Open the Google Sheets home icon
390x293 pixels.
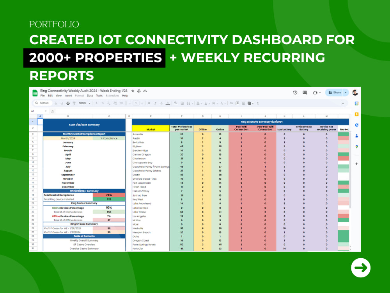click(x=35, y=93)
